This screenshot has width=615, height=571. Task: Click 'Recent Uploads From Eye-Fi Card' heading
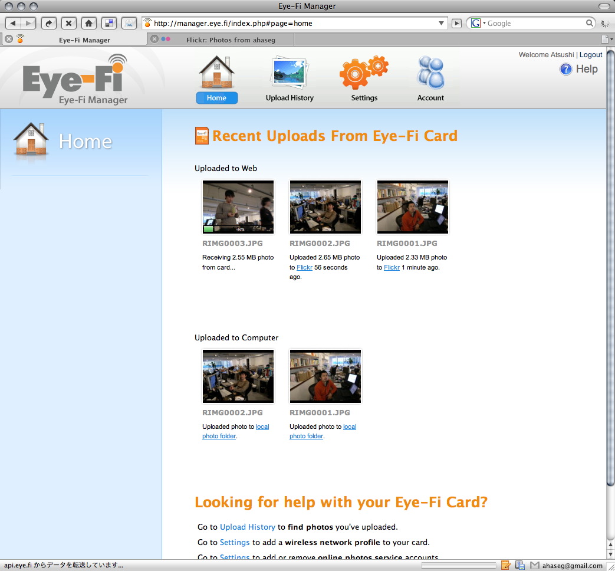click(x=335, y=136)
